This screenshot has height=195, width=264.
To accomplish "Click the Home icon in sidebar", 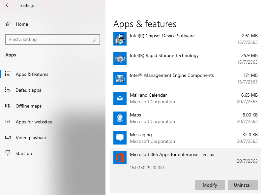I will point(8,24).
